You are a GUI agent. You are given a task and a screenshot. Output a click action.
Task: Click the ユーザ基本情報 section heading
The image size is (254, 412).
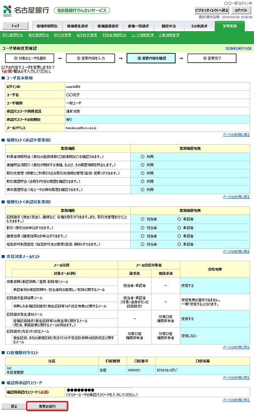pos(19,78)
